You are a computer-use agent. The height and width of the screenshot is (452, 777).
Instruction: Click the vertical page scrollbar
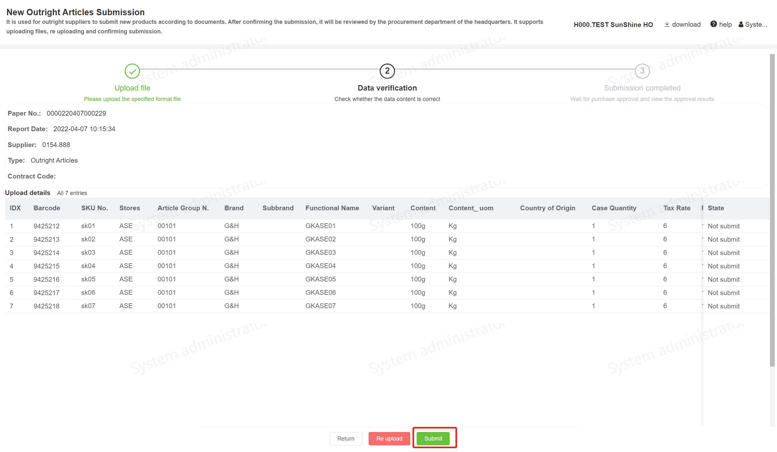coord(772,210)
